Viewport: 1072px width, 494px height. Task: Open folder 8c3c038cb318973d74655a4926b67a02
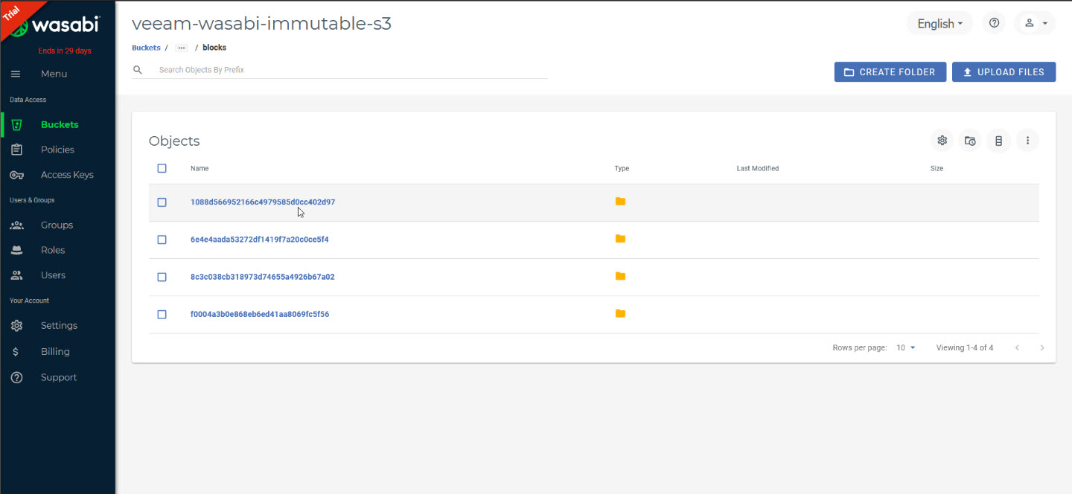pos(262,277)
